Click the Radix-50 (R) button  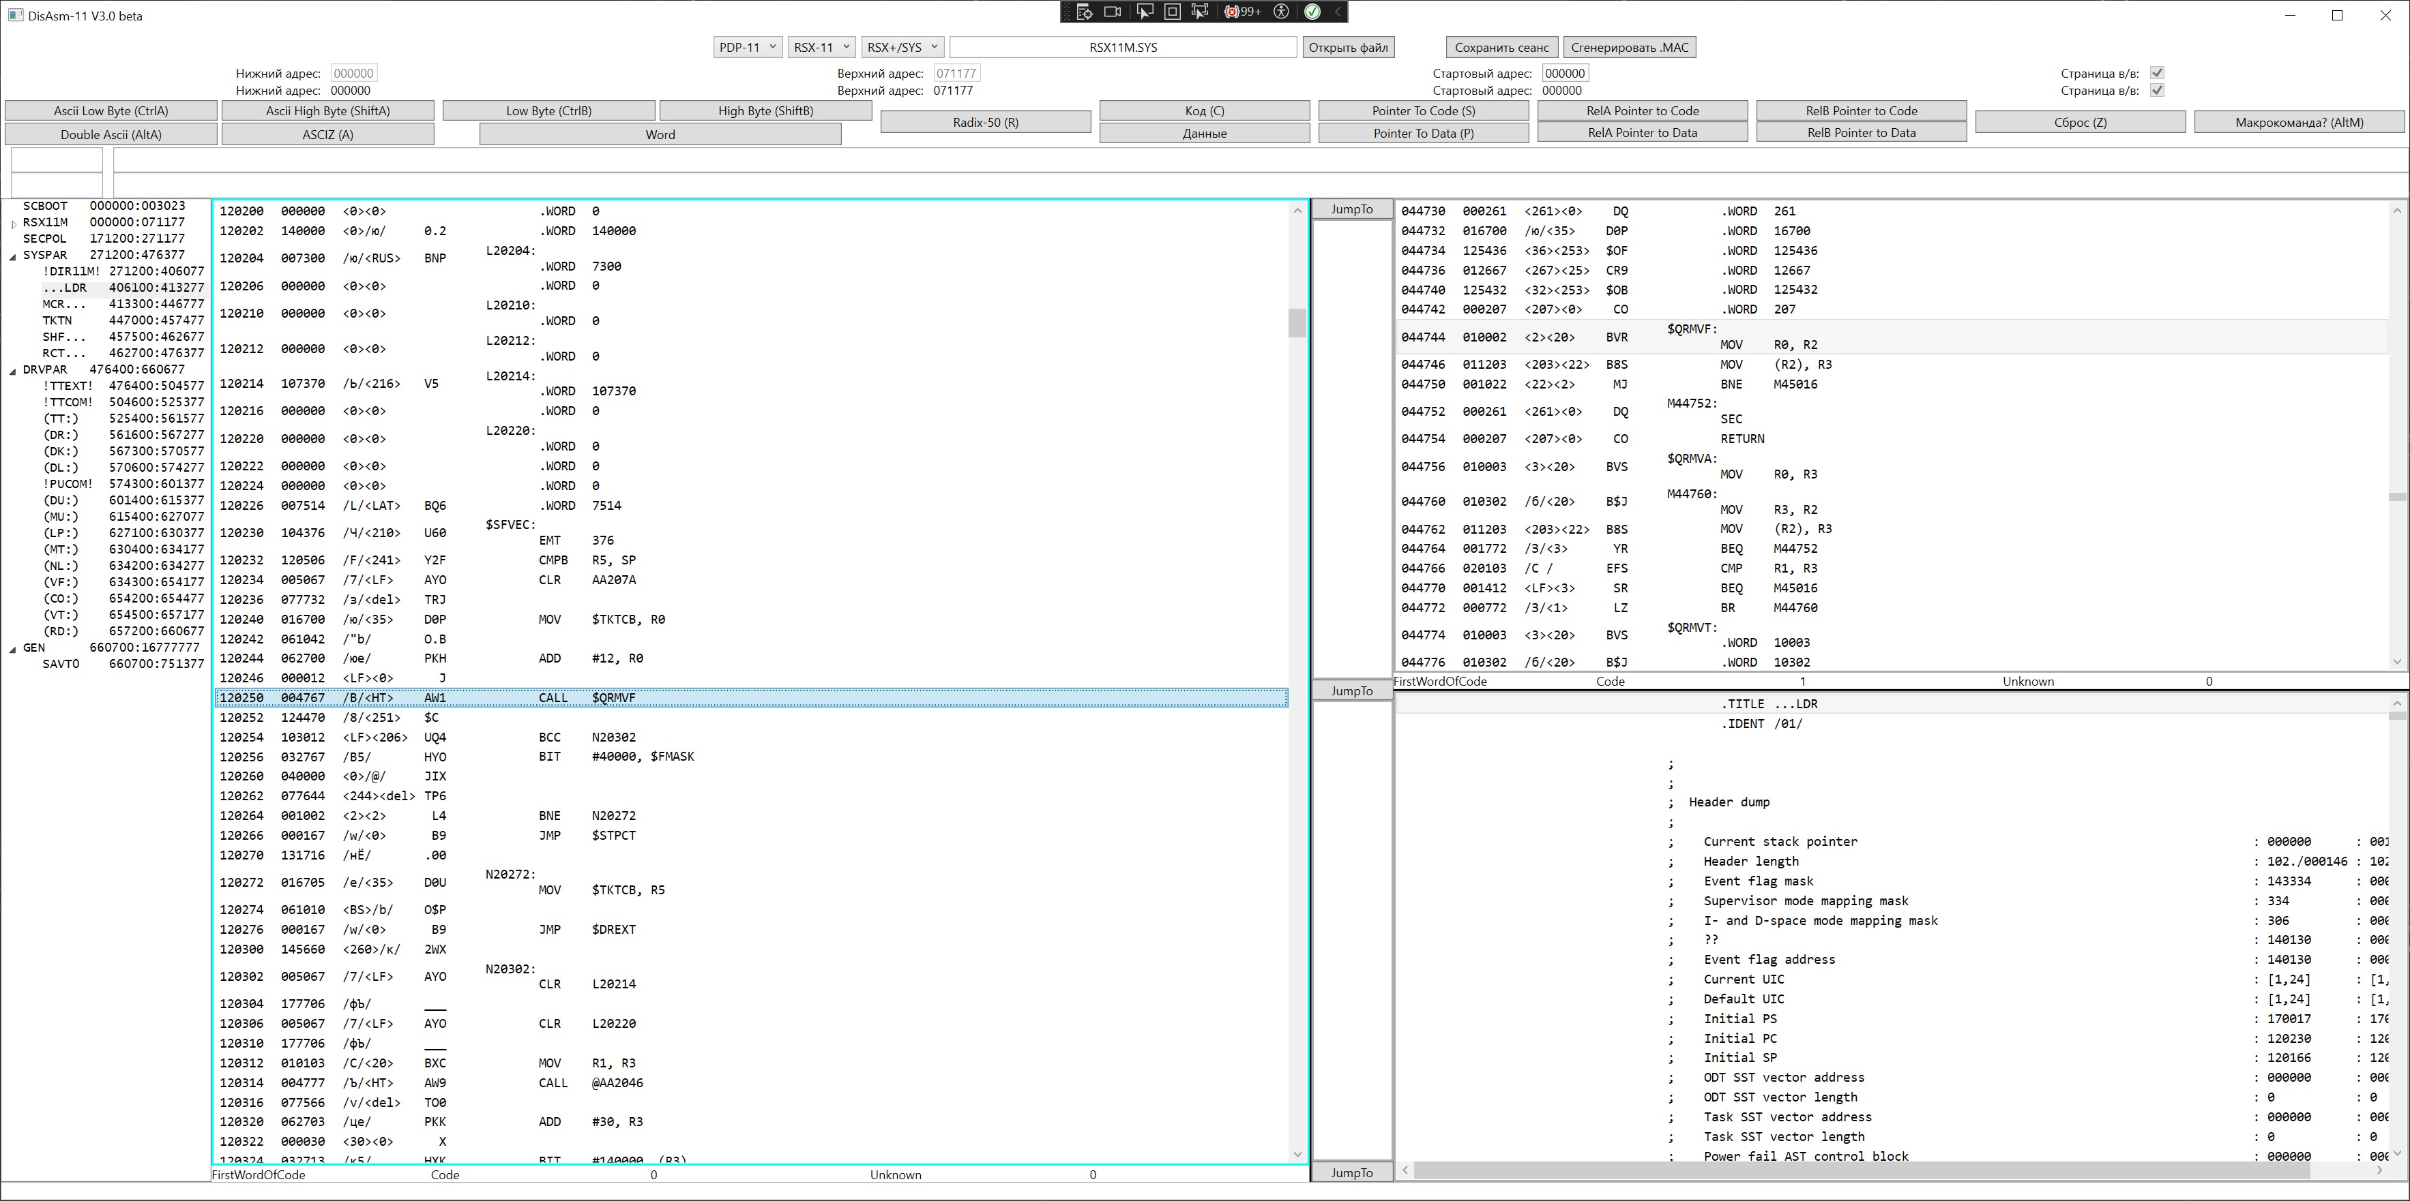click(x=985, y=121)
